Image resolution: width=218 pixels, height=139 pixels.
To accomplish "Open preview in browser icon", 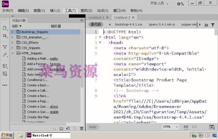I will [212, 127].
